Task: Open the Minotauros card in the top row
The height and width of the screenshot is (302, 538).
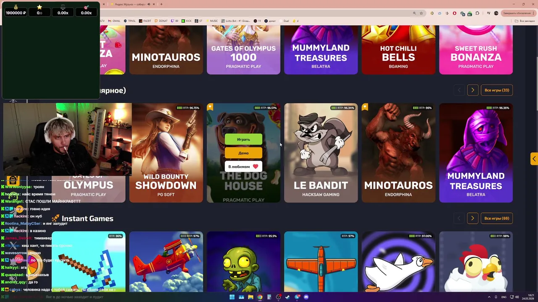Action: coord(166,49)
